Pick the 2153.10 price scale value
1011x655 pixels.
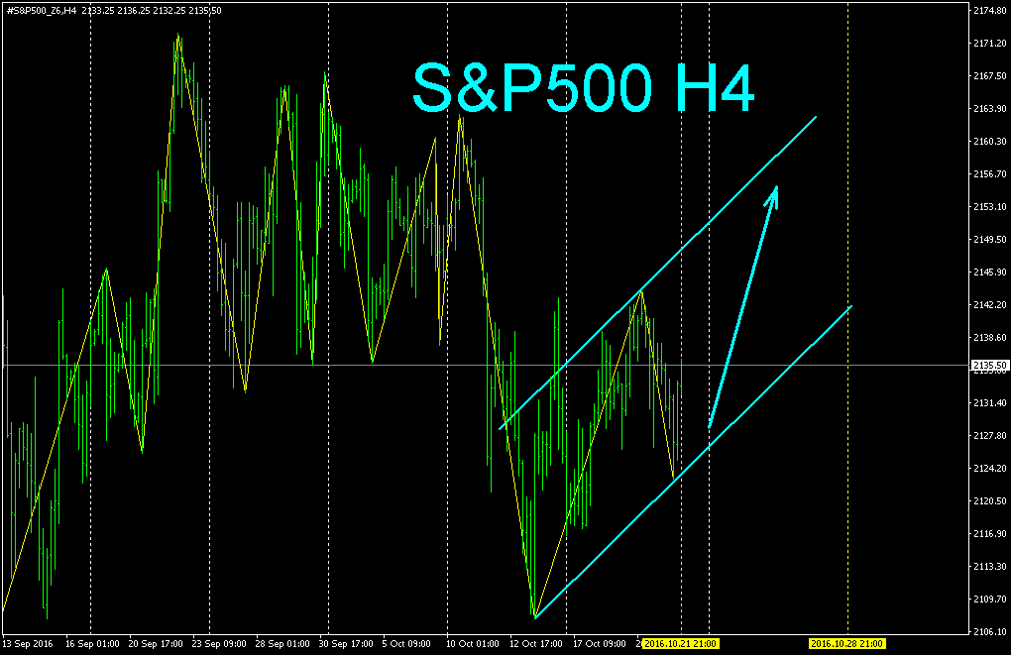[x=990, y=207]
